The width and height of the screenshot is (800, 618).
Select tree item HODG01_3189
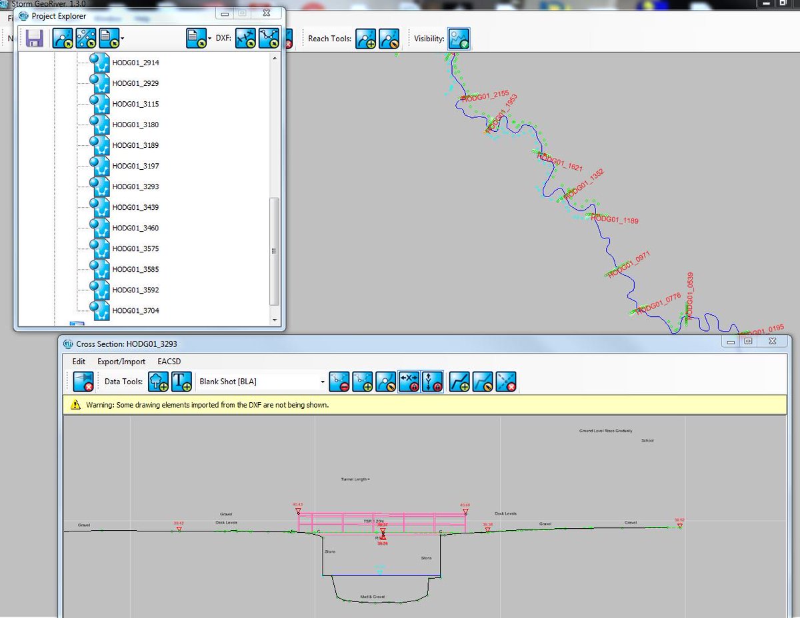[x=135, y=145]
